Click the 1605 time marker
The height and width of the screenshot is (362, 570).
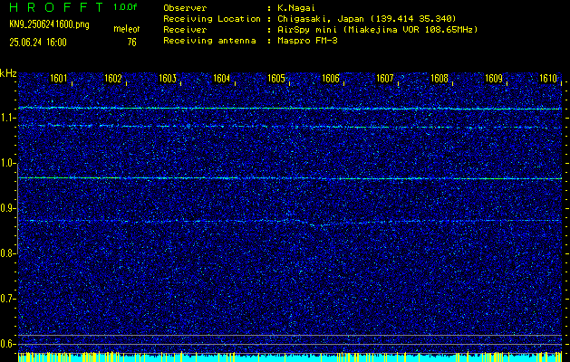pos(275,79)
